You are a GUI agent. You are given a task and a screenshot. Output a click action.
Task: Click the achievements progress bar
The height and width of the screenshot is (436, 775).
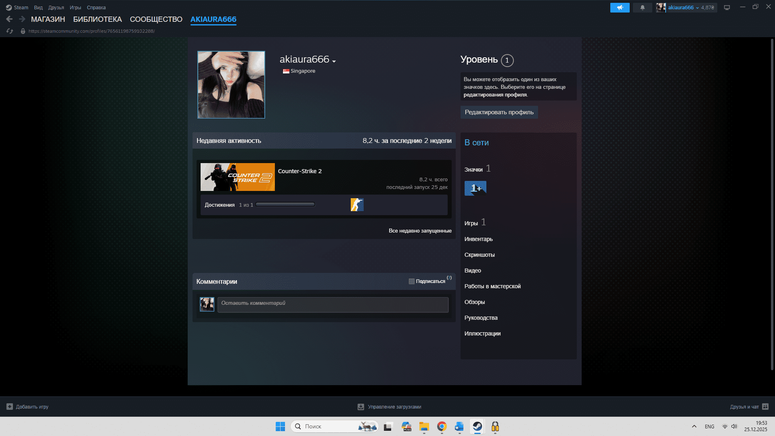pyautogui.click(x=285, y=205)
